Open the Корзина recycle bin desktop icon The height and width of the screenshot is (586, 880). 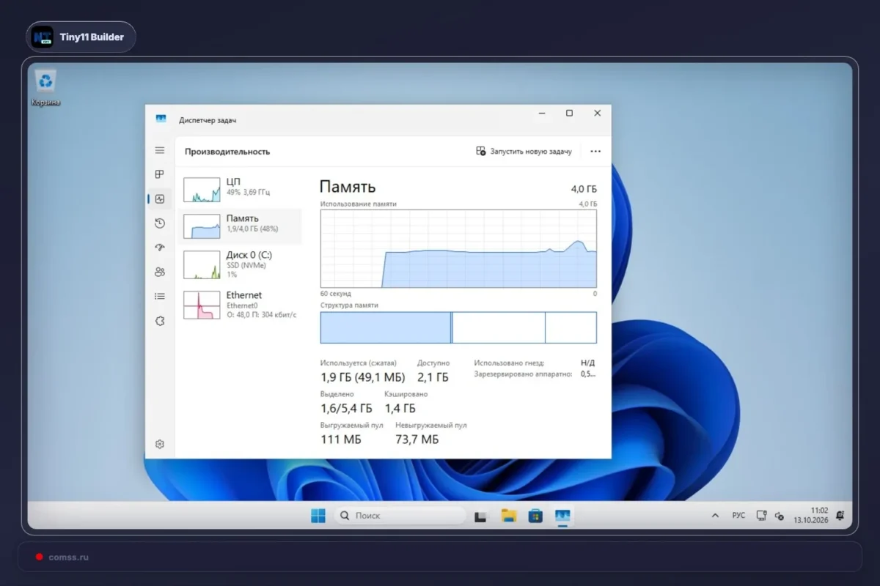(46, 87)
